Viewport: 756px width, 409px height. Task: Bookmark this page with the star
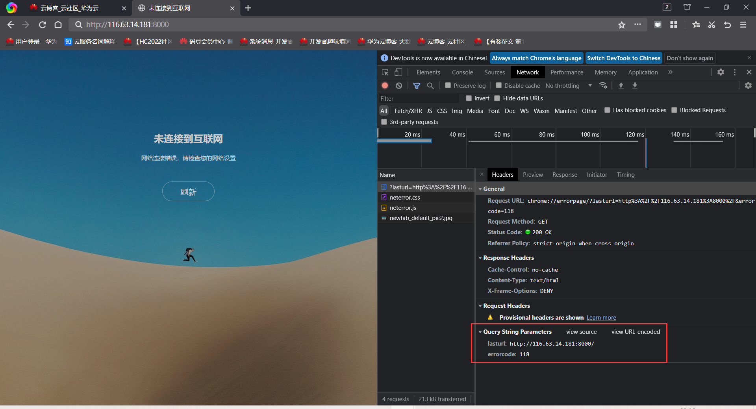click(622, 25)
